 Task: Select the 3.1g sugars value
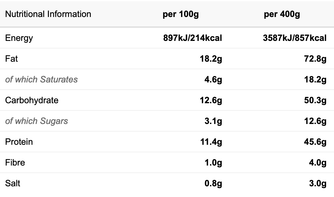pos(213,121)
